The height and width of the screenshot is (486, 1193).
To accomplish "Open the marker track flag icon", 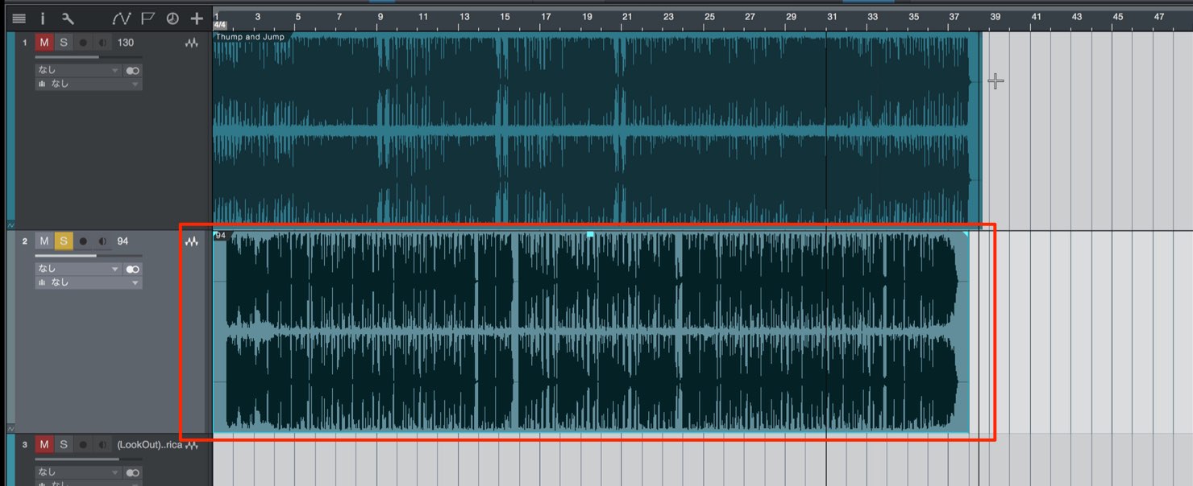I will tap(148, 19).
